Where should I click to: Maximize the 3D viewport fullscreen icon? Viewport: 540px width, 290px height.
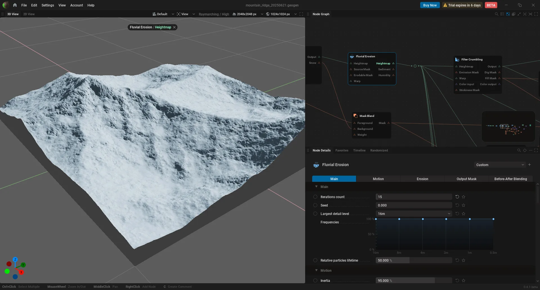[301, 14]
